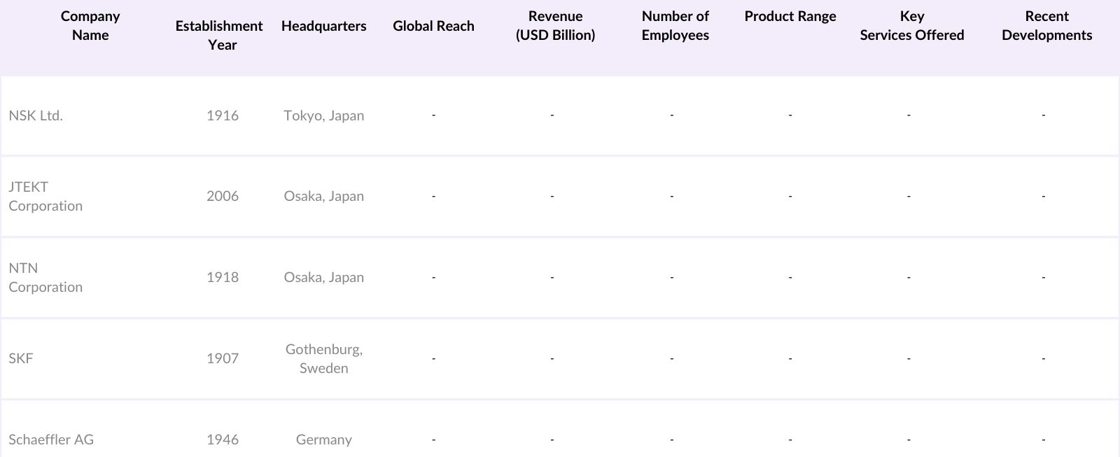Click the Product Range column header
1120x457 pixels.
tap(790, 17)
